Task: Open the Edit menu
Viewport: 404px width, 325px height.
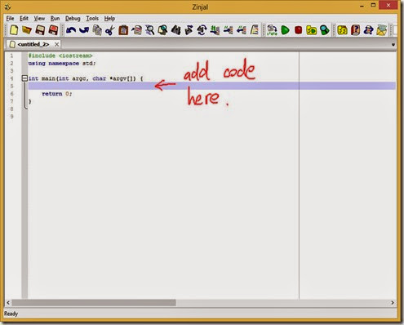Action: (24, 18)
